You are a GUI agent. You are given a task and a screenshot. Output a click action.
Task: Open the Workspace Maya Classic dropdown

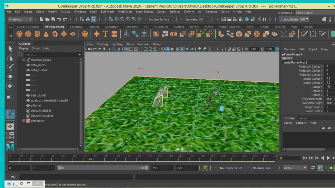315,12
